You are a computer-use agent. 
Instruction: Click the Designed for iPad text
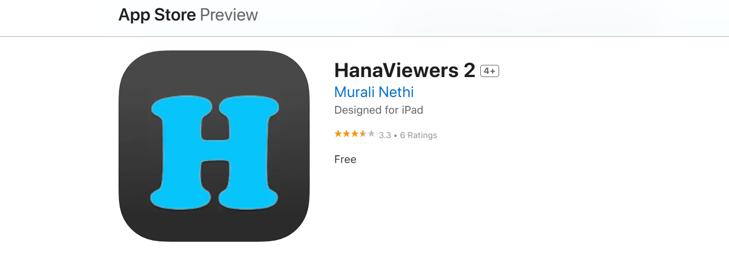point(379,110)
